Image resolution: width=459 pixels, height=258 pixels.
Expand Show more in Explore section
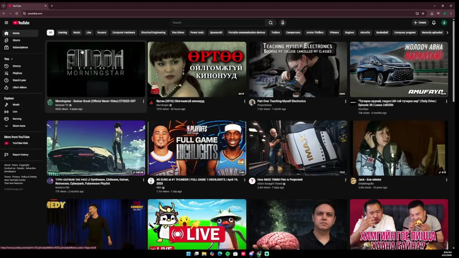[20, 126]
